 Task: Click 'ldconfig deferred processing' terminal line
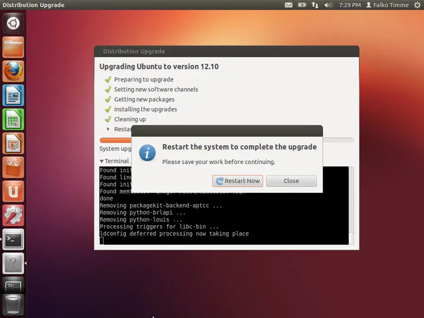click(x=174, y=234)
